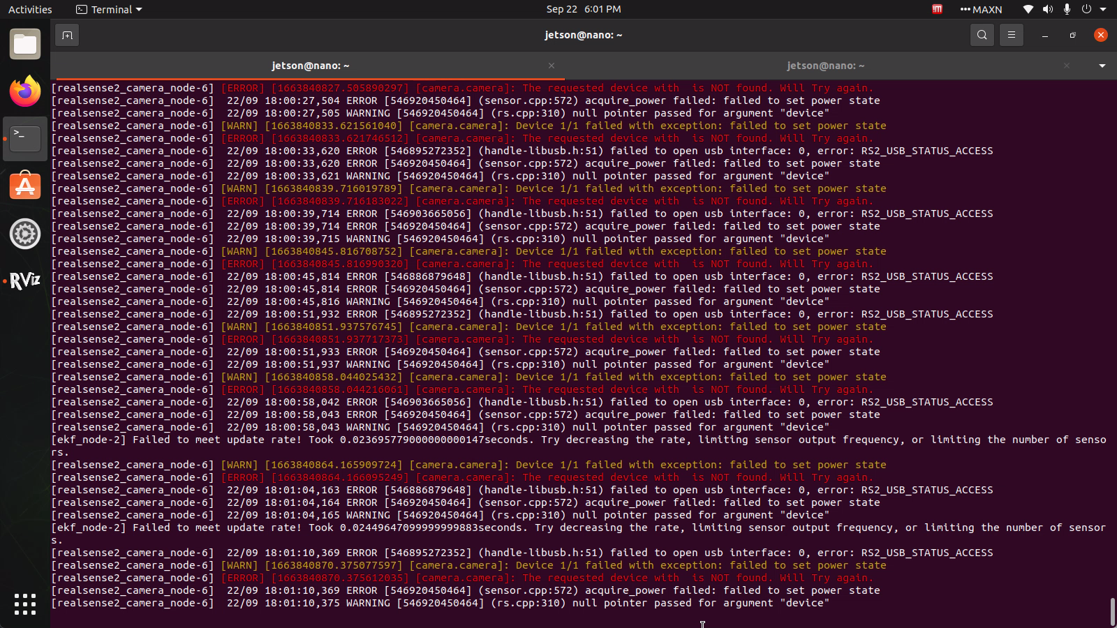Open the clock showing Sep 22 6:01 PM
The image size is (1117, 628).
pos(584,9)
